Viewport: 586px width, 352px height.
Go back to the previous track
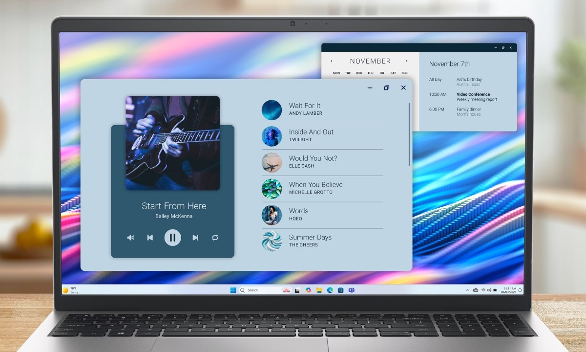click(x=150, y=238)
